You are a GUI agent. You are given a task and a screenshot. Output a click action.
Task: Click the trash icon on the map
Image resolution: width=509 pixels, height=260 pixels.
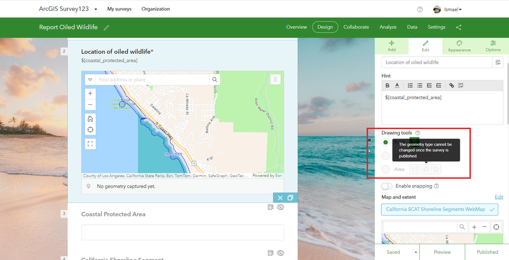pos(275,80)
